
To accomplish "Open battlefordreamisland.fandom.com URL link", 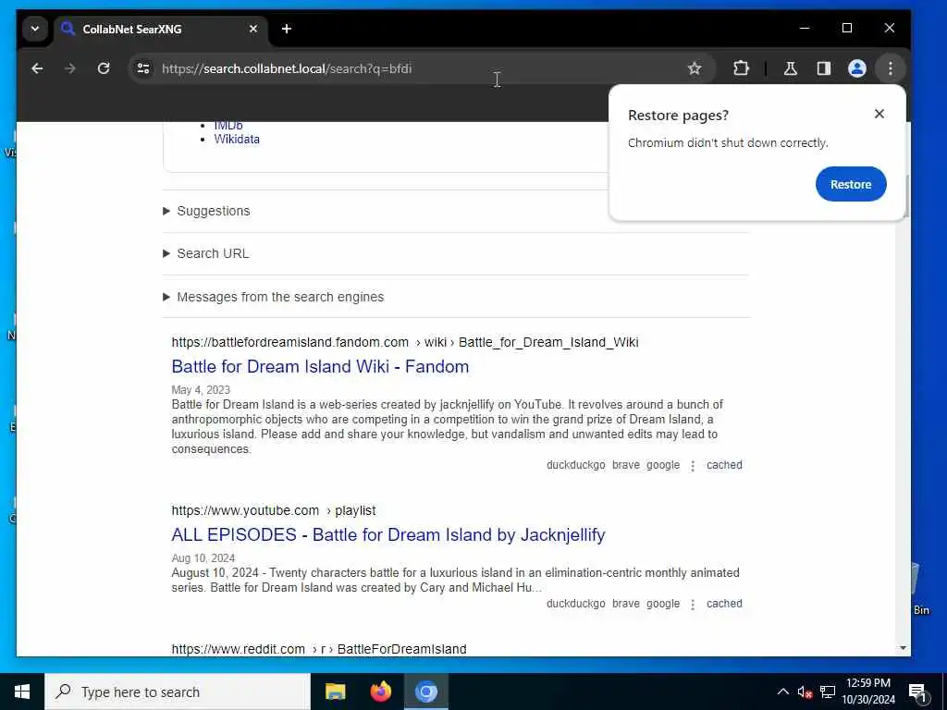I will pyautogui.click(x=405, y=342).
